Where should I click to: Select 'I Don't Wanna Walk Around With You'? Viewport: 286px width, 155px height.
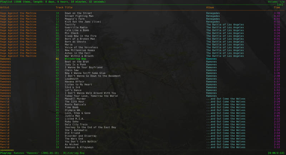[x=90, y=93]
